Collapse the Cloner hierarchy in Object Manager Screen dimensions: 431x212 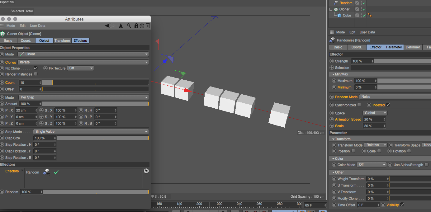331,9
